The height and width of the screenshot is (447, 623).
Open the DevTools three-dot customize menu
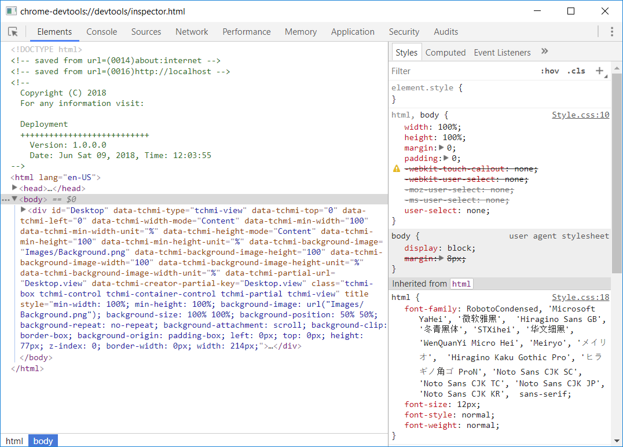[612, 32]
